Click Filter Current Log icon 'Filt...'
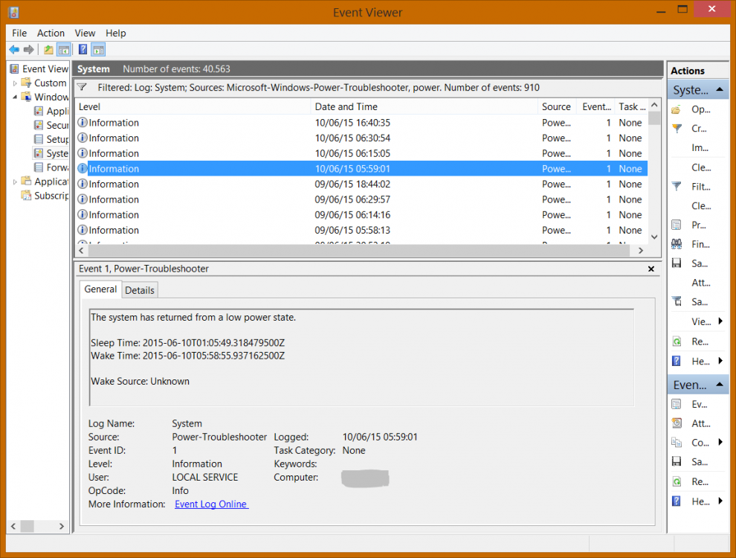 (677, 187)
